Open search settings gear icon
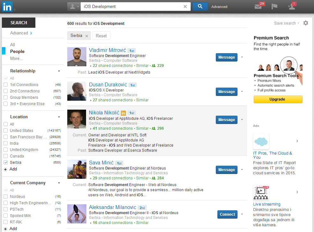Image resolution: width=314 pixels, height=232 pixels. pyautogui.click(x=306, y=23)
